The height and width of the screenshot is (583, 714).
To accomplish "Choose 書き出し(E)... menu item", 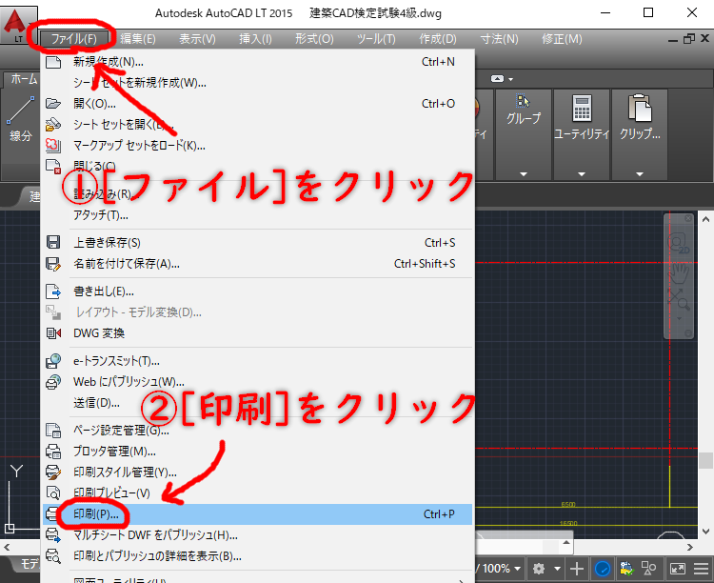I will (257, 291).
